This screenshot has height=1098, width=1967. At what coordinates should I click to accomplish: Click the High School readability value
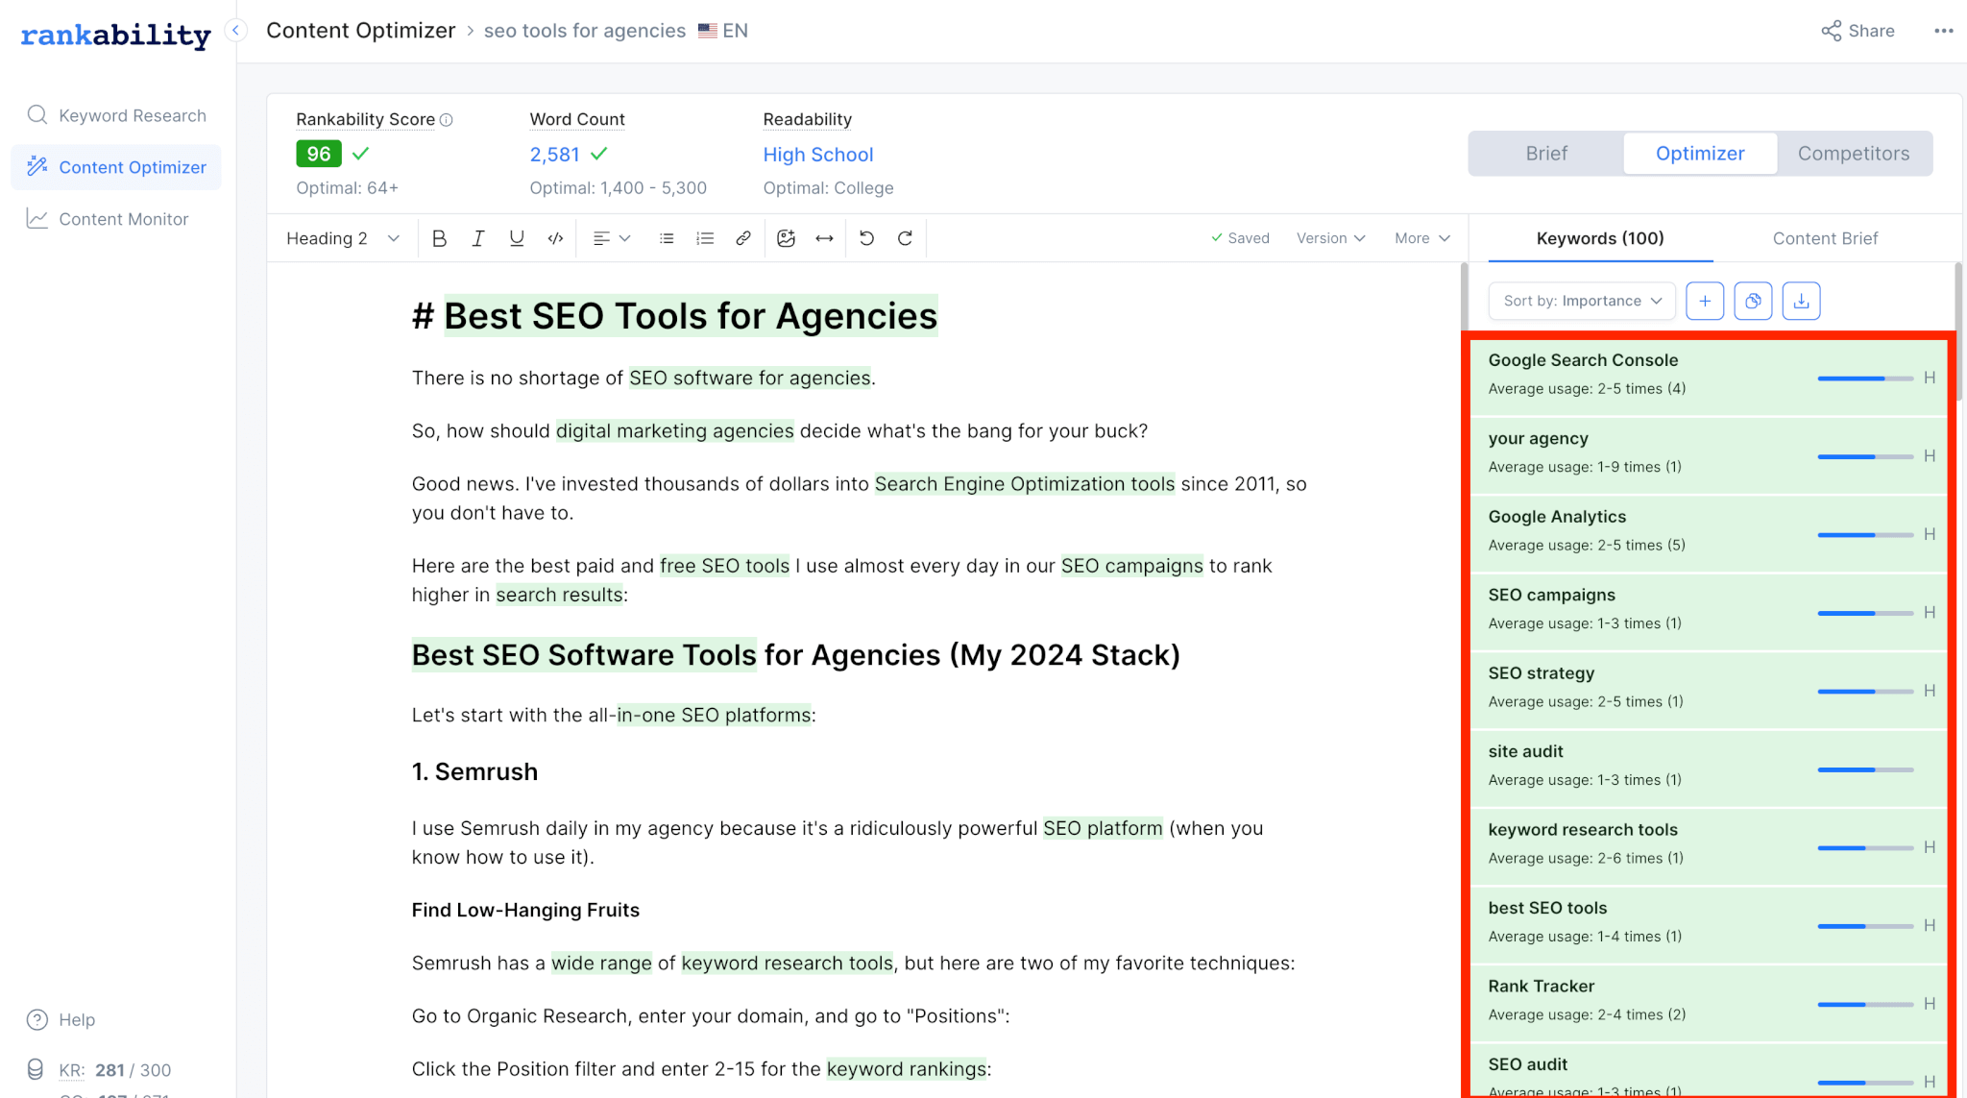tap(818, 155)
